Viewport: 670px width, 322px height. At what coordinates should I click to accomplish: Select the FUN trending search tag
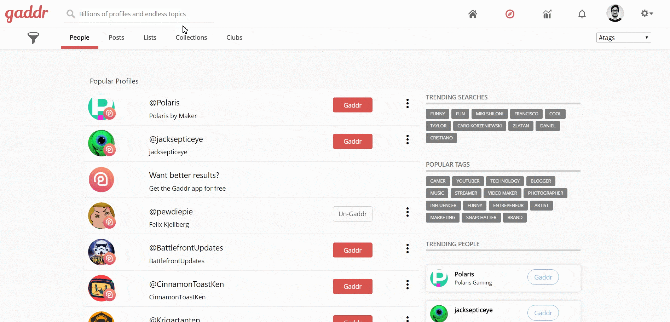[460, 114]
